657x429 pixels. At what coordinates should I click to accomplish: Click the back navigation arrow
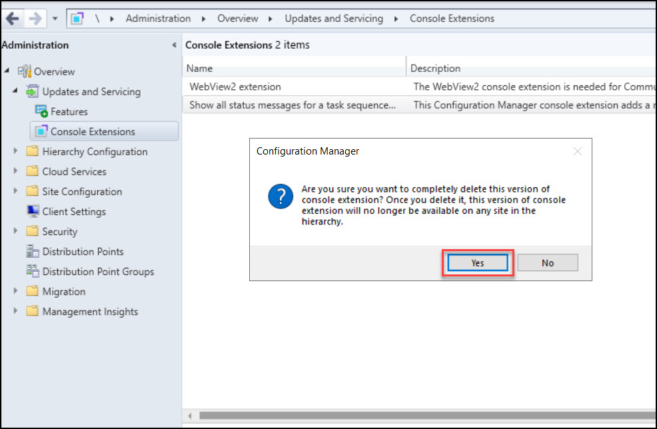(x=13, y=19)
